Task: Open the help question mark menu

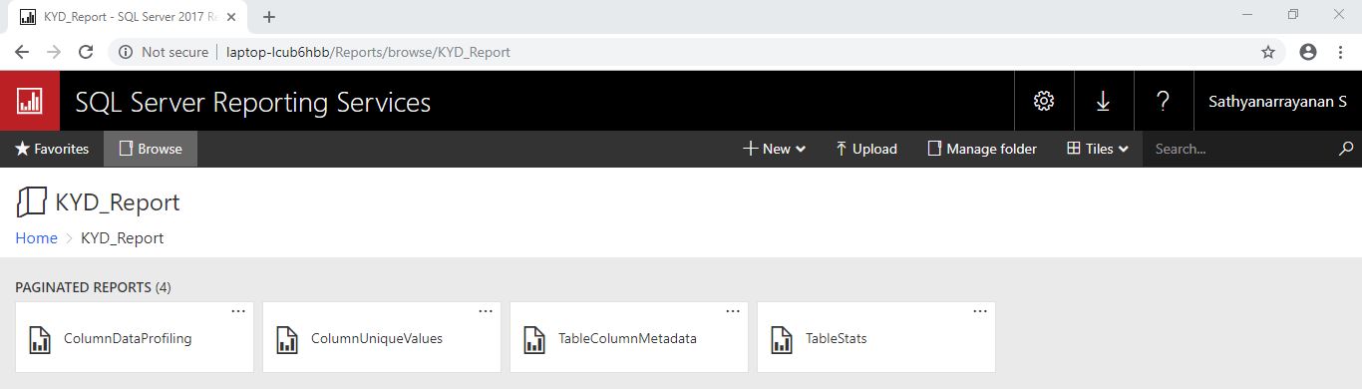Action: (1163, 101)
